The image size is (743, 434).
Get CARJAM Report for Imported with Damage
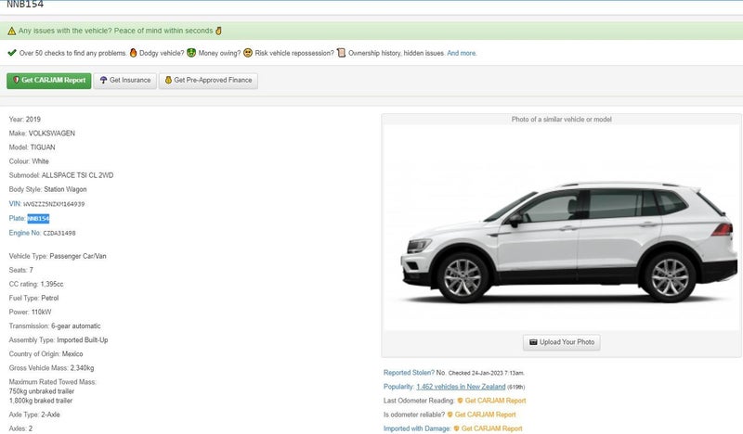(491, 428)
